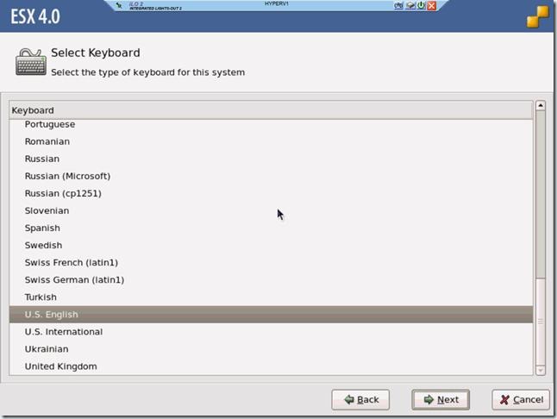The height and width of the screenshot is (419, 557).
Task: Pick Swiss German (latin1) layout
Action: (271, 280)
